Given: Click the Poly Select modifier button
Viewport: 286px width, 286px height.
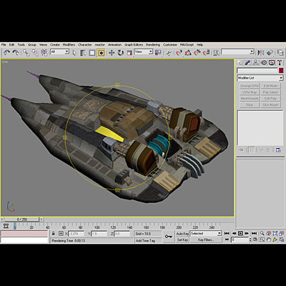Looking at the screenshot, I should tap(270, 92).
